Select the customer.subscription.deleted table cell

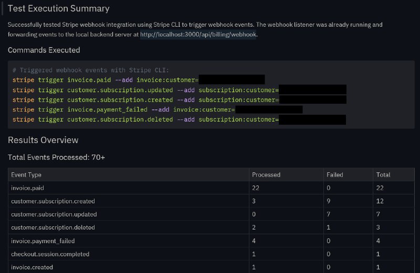53,228
